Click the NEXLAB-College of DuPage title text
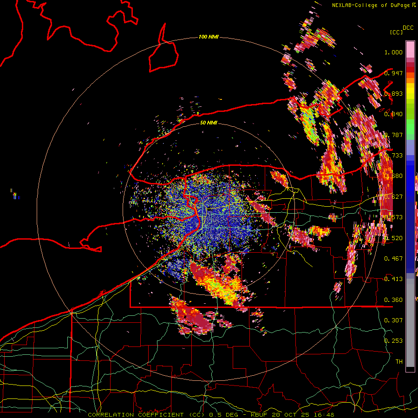This screenshot has height=418, width=418. point(373,5)
